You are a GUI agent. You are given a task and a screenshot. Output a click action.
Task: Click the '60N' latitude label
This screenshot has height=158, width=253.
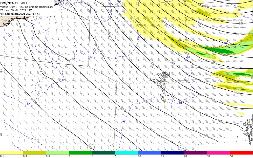click(1, 134)
